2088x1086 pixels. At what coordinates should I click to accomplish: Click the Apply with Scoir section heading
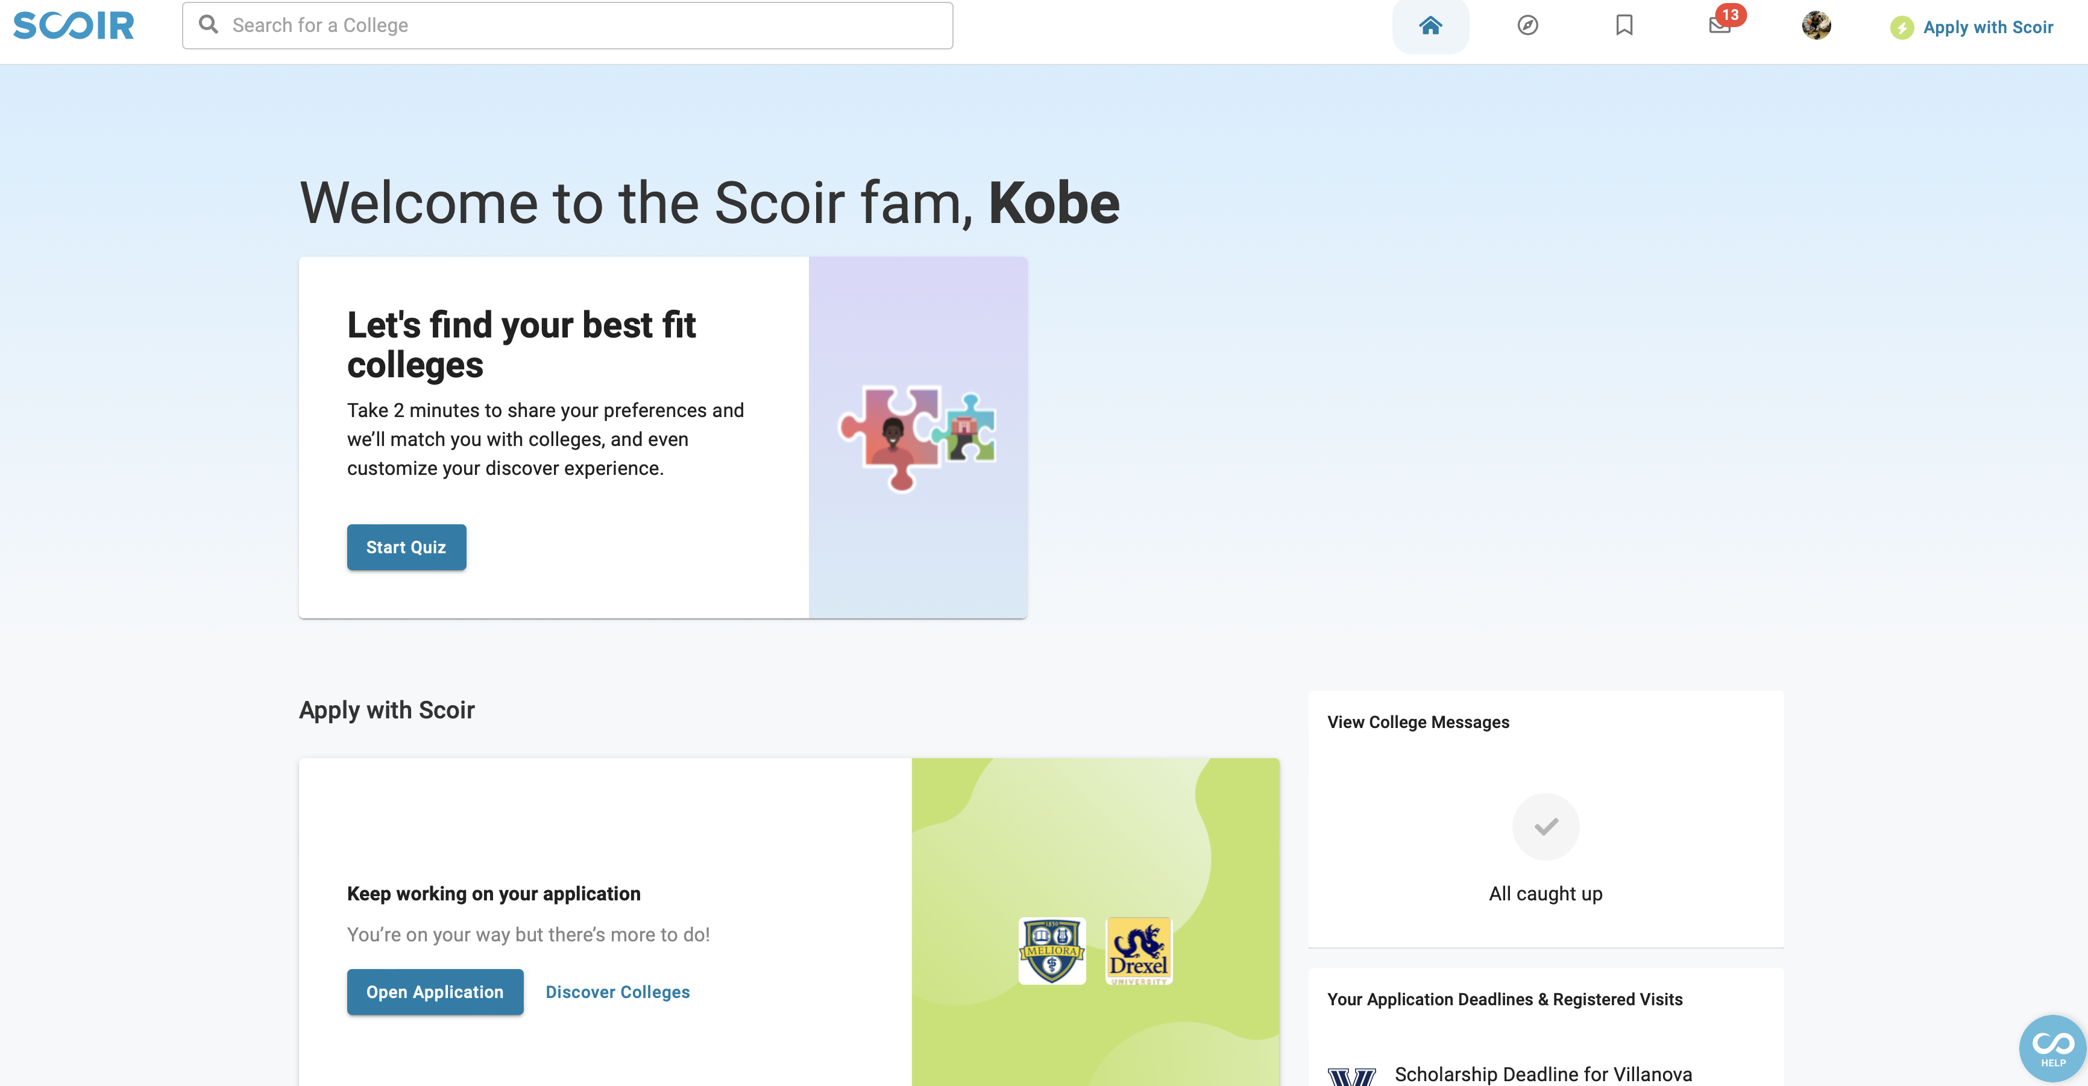point(386,709)
